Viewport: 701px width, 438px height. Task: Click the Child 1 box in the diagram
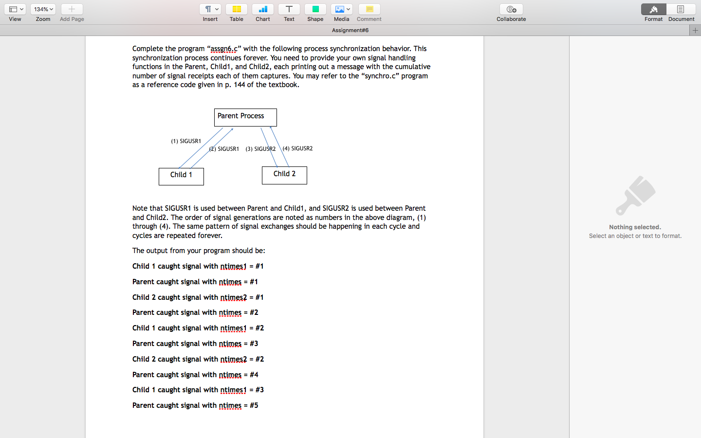[181, 176]
